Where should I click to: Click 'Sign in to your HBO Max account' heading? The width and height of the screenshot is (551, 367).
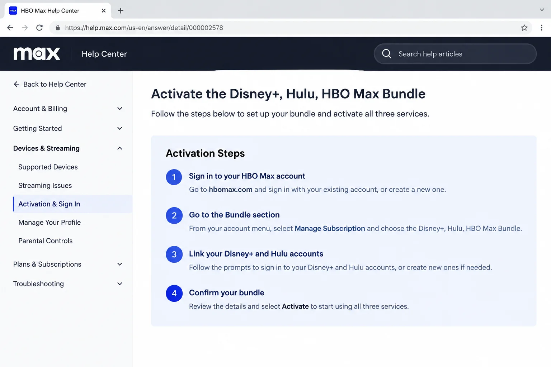[x=247, y=176]
